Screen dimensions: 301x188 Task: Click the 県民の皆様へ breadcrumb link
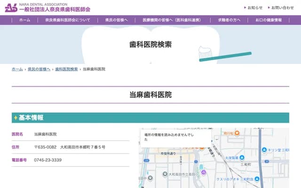pos(39,69)
